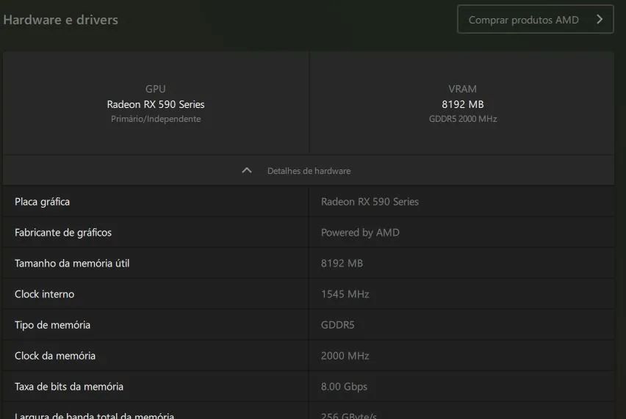
Task: Select the Fabricante de gráficos row label
Action: click(x=63, y=233)
